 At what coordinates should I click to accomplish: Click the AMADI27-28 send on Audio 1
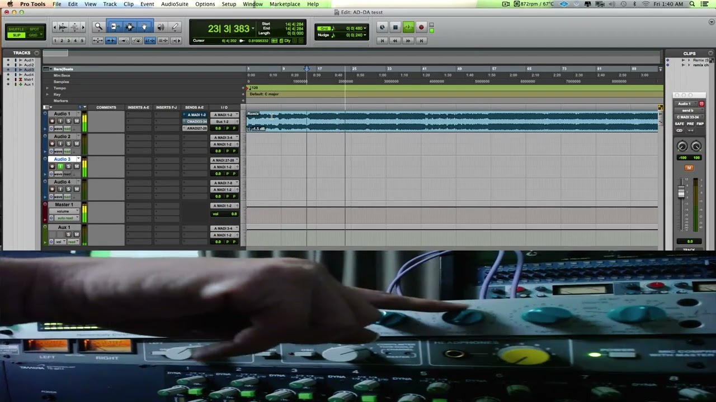click(x=195, y=128)
